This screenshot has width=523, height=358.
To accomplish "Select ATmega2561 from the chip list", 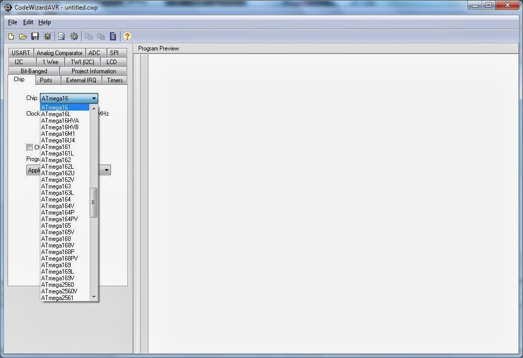I will 65,298.
